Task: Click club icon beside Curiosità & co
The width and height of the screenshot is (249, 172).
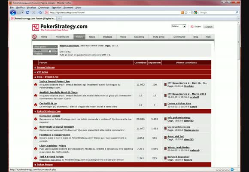Action: (36, 105)
